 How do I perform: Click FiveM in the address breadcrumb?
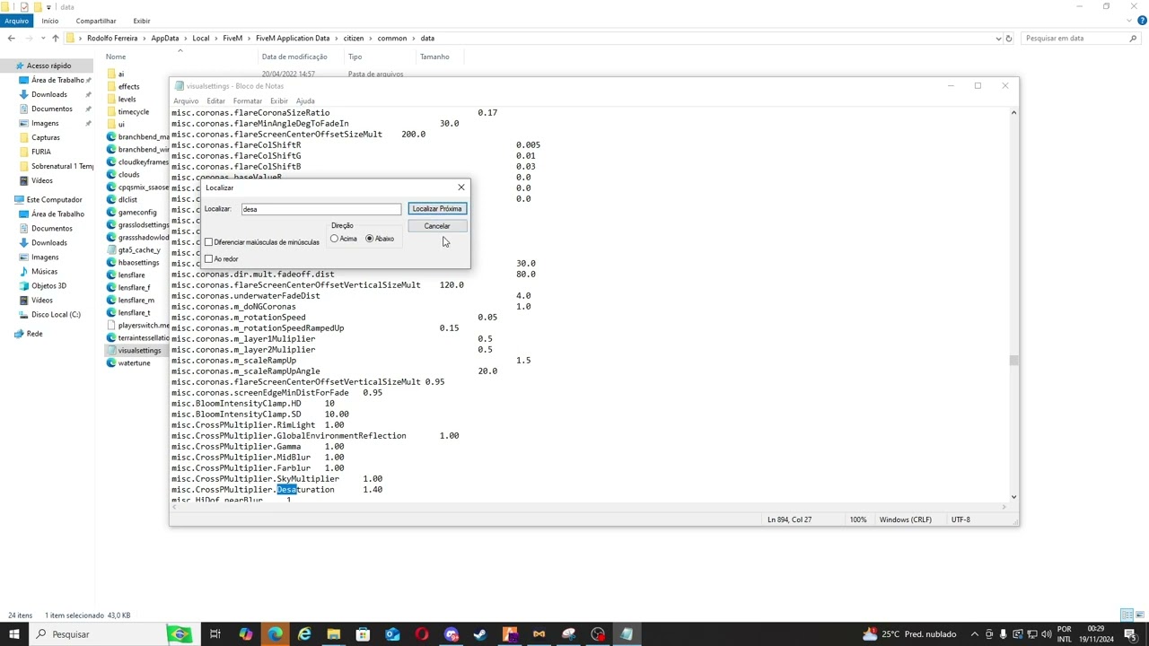[232, 39]
